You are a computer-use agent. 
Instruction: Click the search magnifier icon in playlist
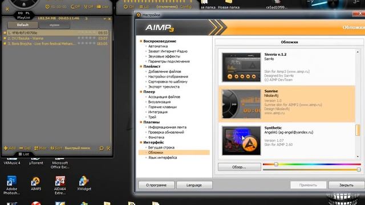(x=102, y=148)
